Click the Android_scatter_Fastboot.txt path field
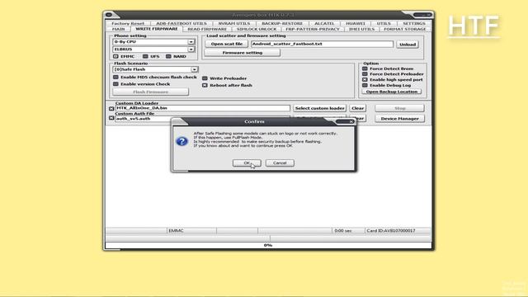The width and height of the screenshot is (528, 297). point(322,44)
